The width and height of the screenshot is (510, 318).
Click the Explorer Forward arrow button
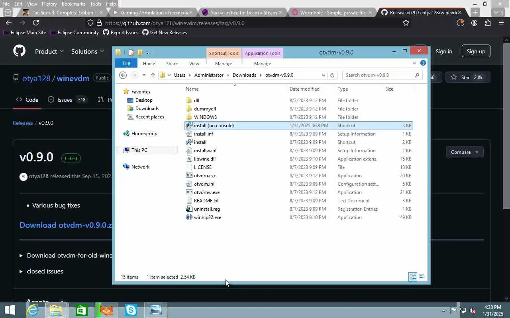tap(134, 75)
